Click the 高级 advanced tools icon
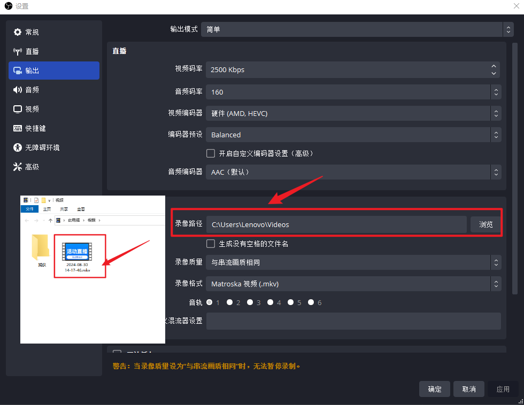The width and height of the screenshot is (524, 405). coord(18,167)
